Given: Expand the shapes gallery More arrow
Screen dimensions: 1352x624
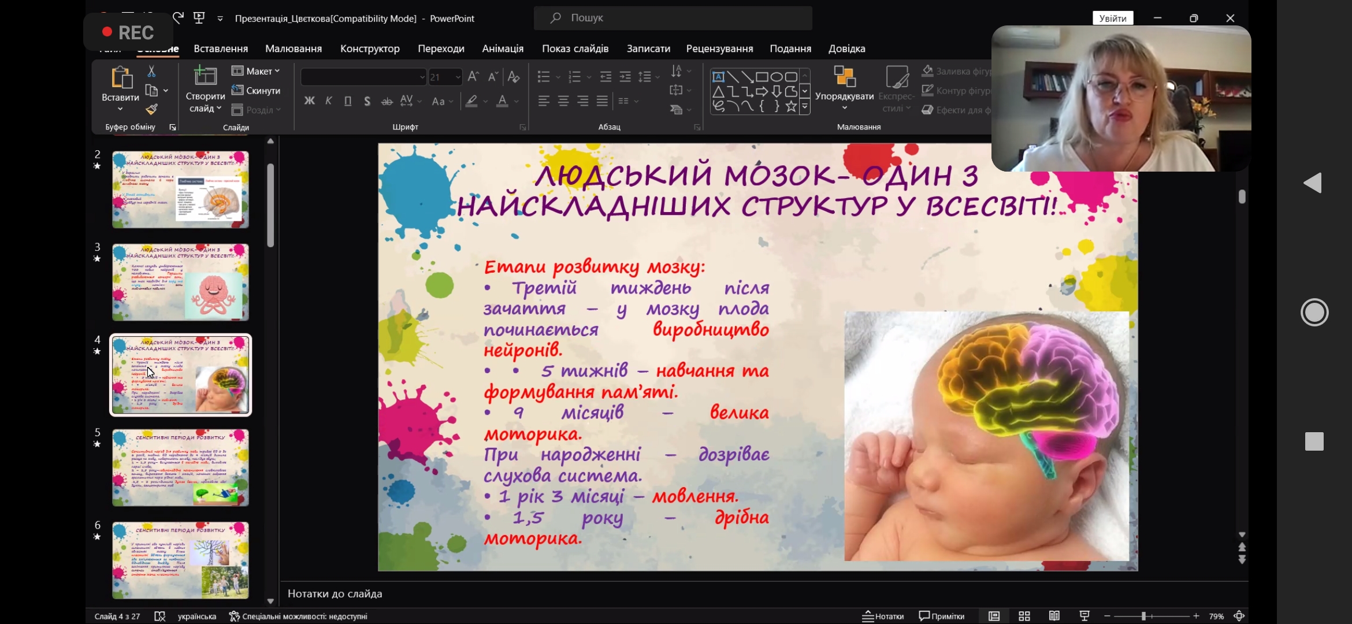Looking at the screenshot, I should 805,106.
